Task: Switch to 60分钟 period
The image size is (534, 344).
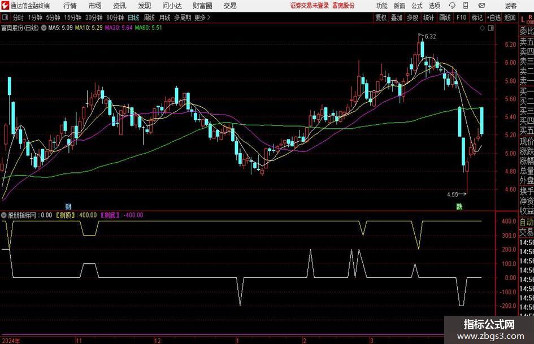Action: pos(115,18)
